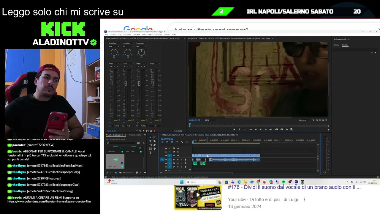
Task: Select the Slip tool
Action: 150,145
